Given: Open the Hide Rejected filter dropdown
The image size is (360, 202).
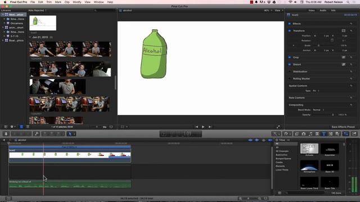Looking at the screenshot, I should pyautogui.click(x=38, y=11).
